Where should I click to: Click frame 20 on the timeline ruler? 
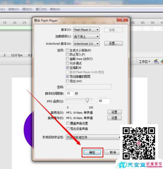point(15,23)
